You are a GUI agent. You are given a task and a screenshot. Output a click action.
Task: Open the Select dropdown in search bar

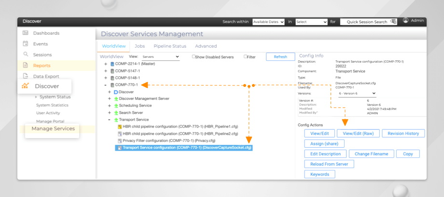click(311, 22)
